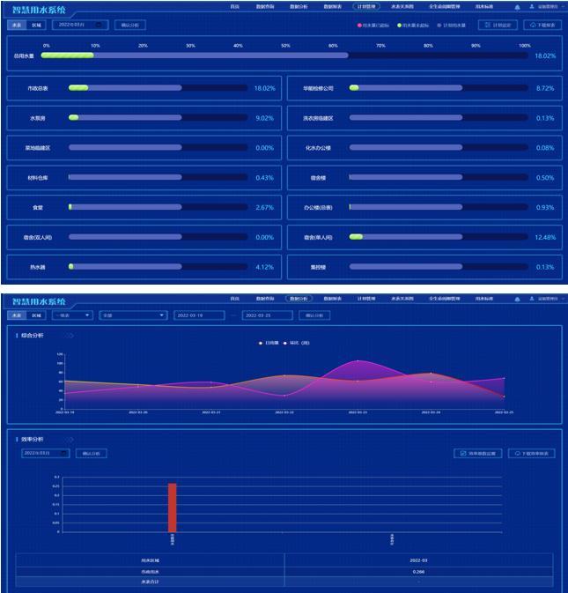Click the red bar in the 效率分析 chart

[x=173, y=507]
